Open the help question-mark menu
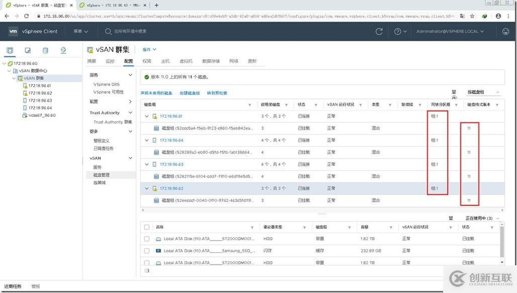The image size is (517, 293). 400,31
